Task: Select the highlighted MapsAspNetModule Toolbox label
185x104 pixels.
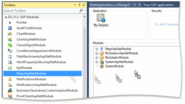Action: [31, 73]
